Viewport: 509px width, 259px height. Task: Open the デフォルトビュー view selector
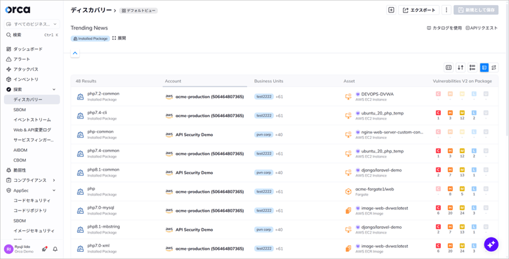pyautogui.click(x=139, y=10)
